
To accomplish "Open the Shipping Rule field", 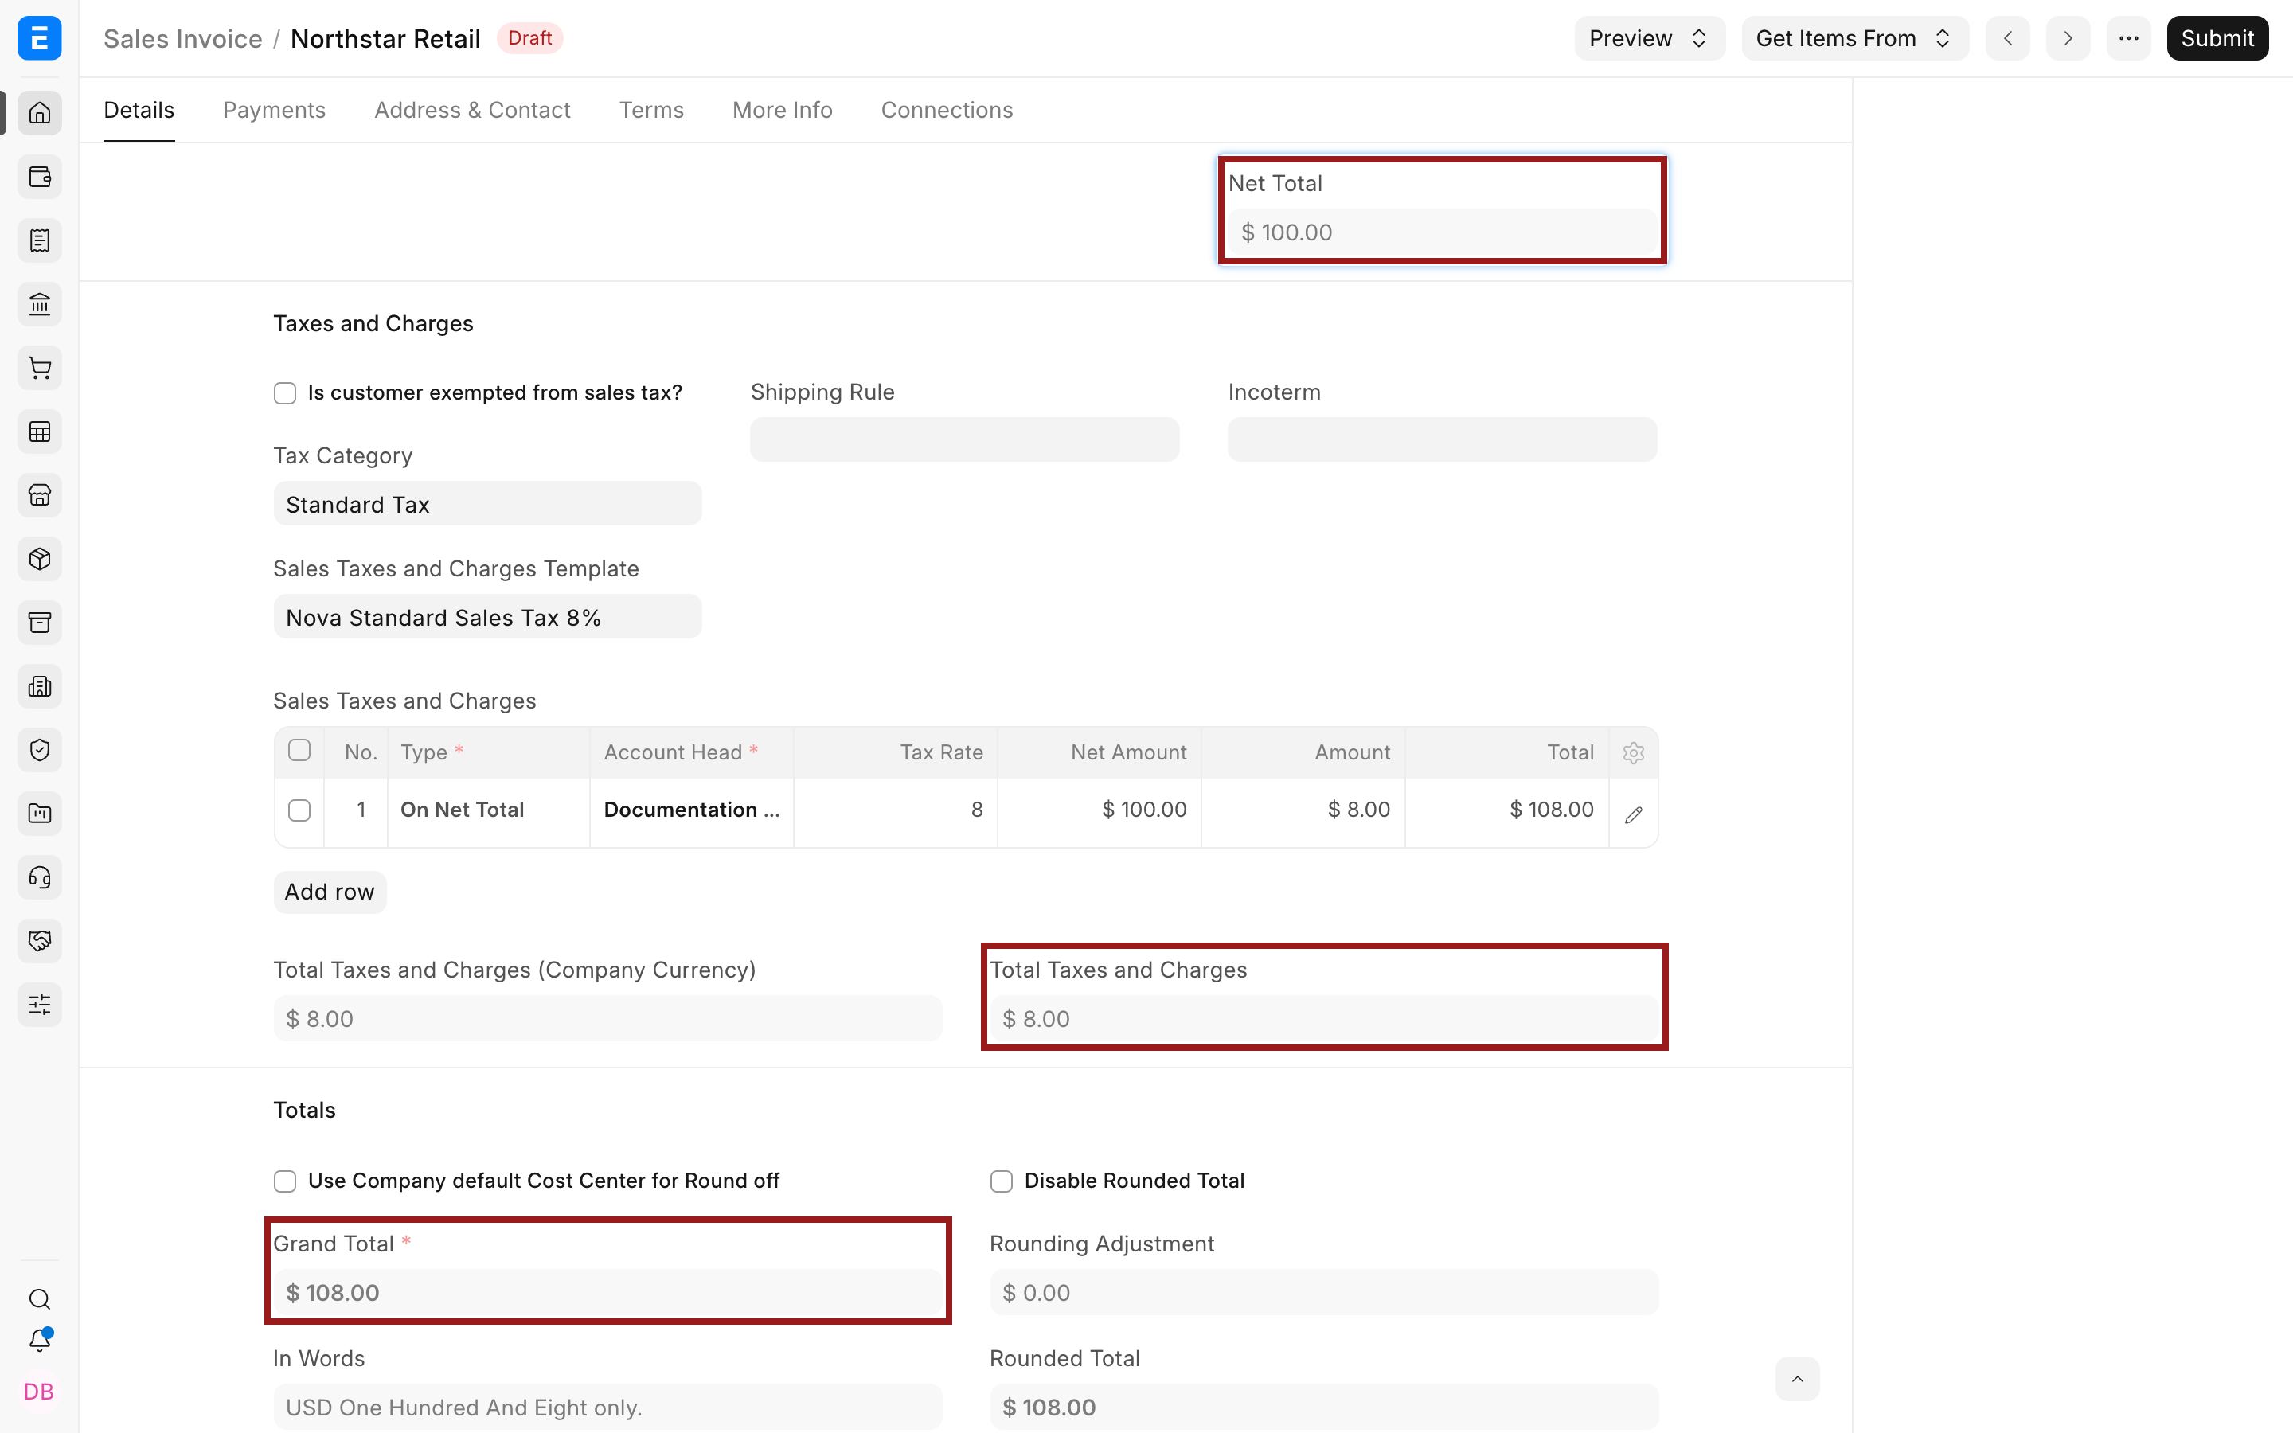I will pos(965,439).
